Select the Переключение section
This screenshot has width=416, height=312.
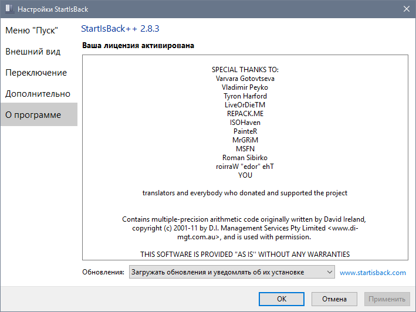click(36, 73)
